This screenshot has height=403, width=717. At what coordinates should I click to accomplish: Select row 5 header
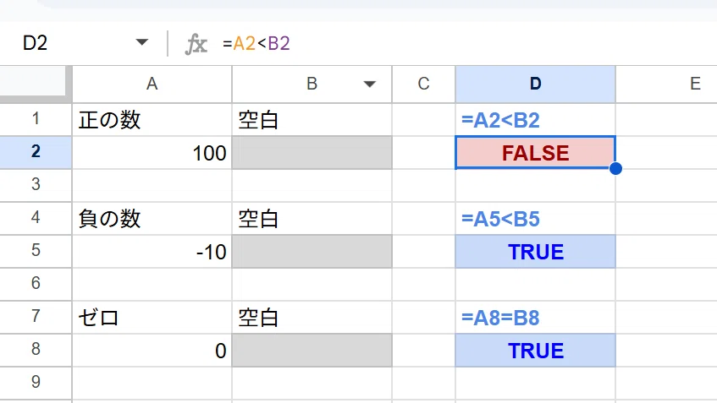36,251
